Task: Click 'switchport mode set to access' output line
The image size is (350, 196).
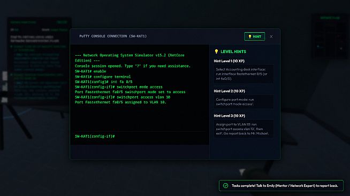Action: coord(130,92)
